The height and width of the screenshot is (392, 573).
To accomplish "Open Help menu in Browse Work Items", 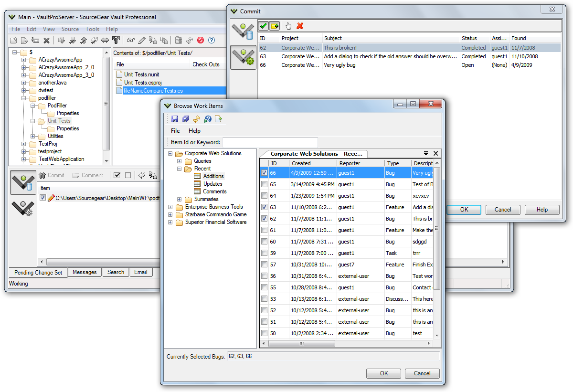I will click(x=194, y=131).
